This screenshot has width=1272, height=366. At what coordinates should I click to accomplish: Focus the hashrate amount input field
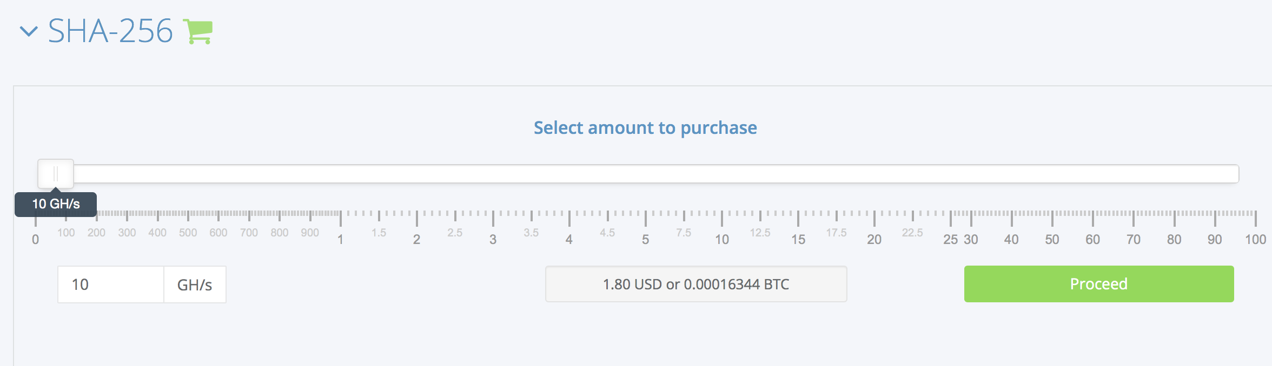pyautogui.click(x=111, y=284)
